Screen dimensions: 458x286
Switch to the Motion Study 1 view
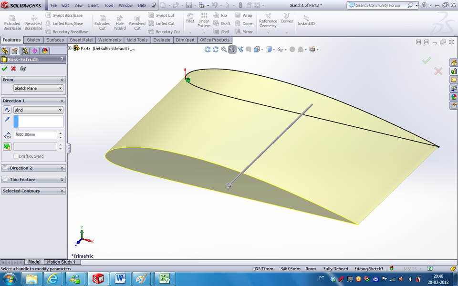click(x=62, y=262)
